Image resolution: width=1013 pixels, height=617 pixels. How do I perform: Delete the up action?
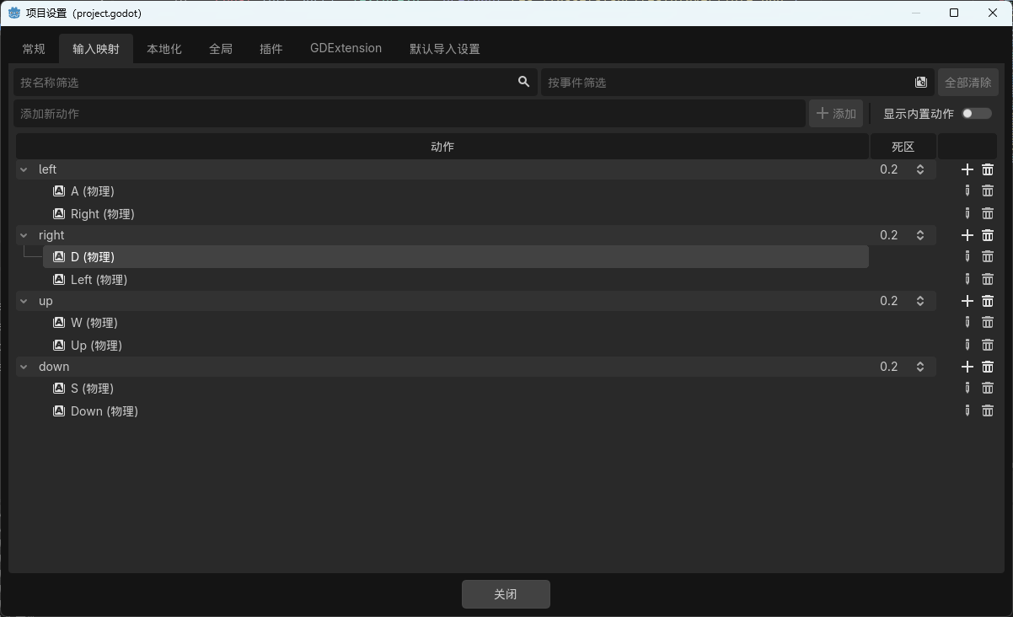tap(988, 301)
